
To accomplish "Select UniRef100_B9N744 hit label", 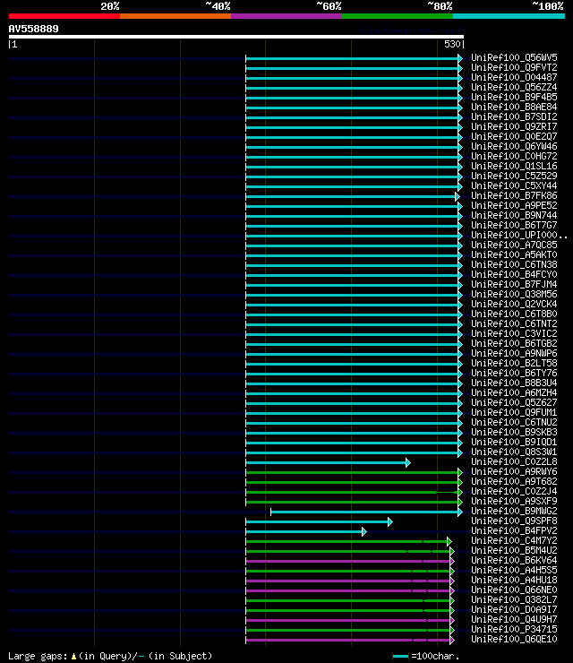I will pyautogui.click(x=514, y=216).
